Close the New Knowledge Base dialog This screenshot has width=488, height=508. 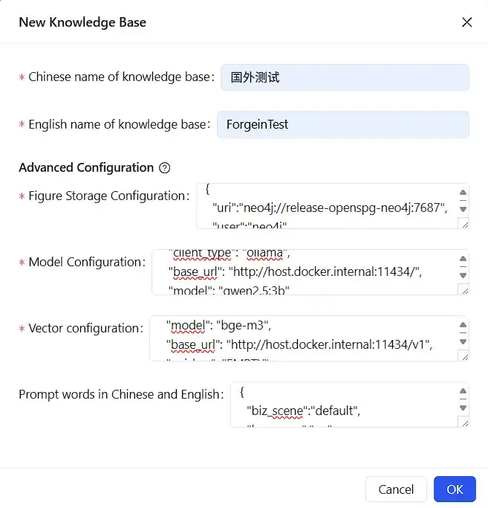pyautogui.click(x=466, y=22)
